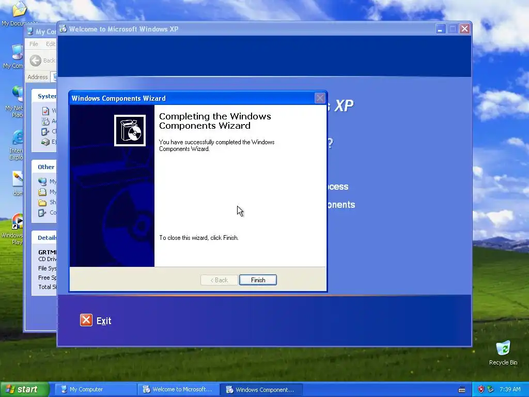Click the Exit text link in Welcome window

click(104, 320)
